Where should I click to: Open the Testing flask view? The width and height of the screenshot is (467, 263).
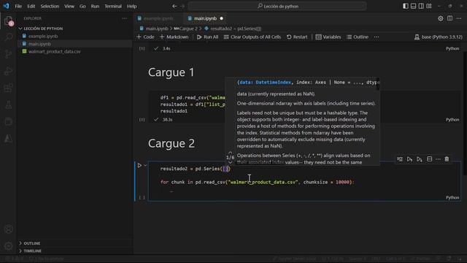tap(8, 104)
